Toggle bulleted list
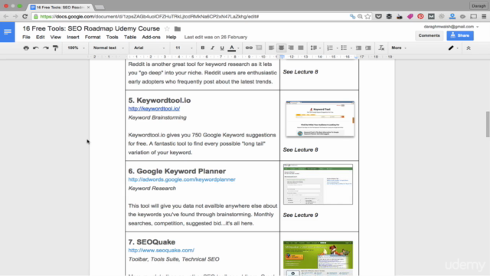 pyautogui.click(x=344, y=48)
